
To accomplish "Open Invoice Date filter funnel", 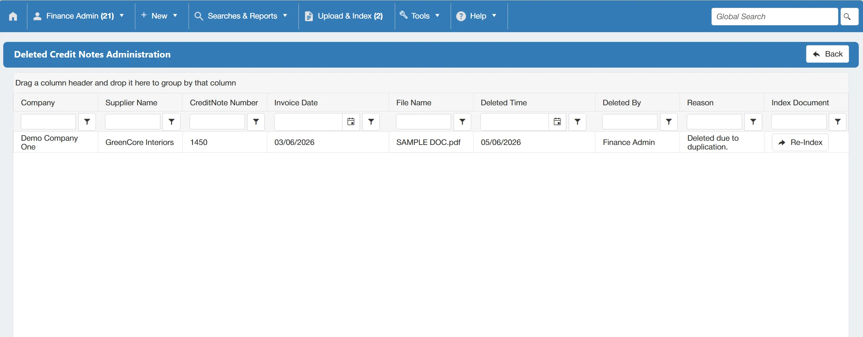I will pos(371,122).
